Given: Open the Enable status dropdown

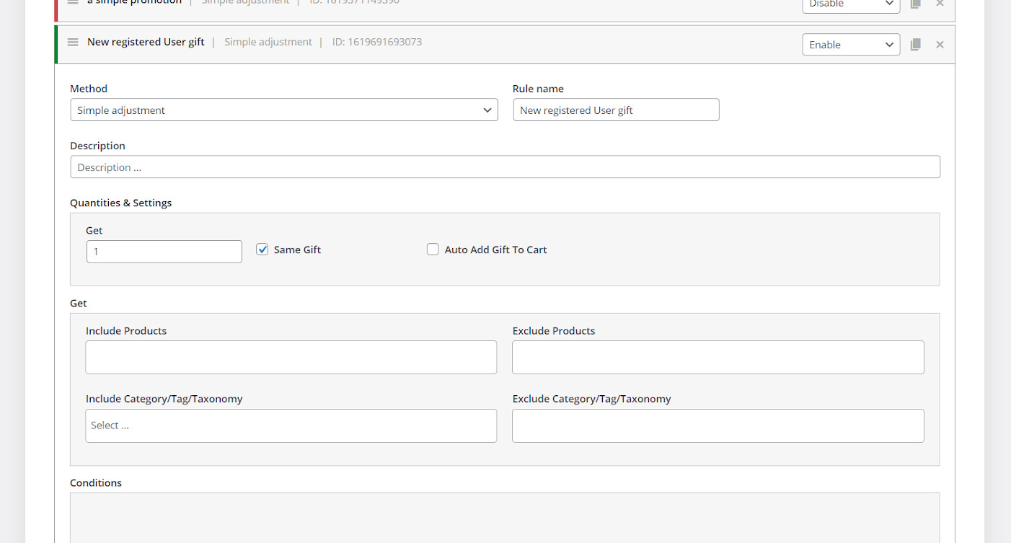Looking at the screenshot, I should pyautogui.click(x=851, y=45).
